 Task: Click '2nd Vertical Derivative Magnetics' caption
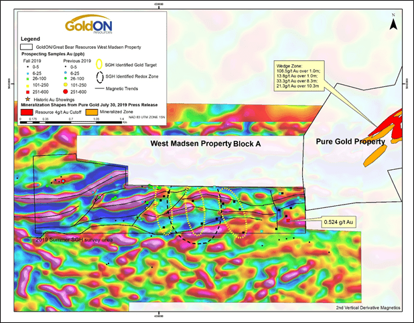click(368, 308)
